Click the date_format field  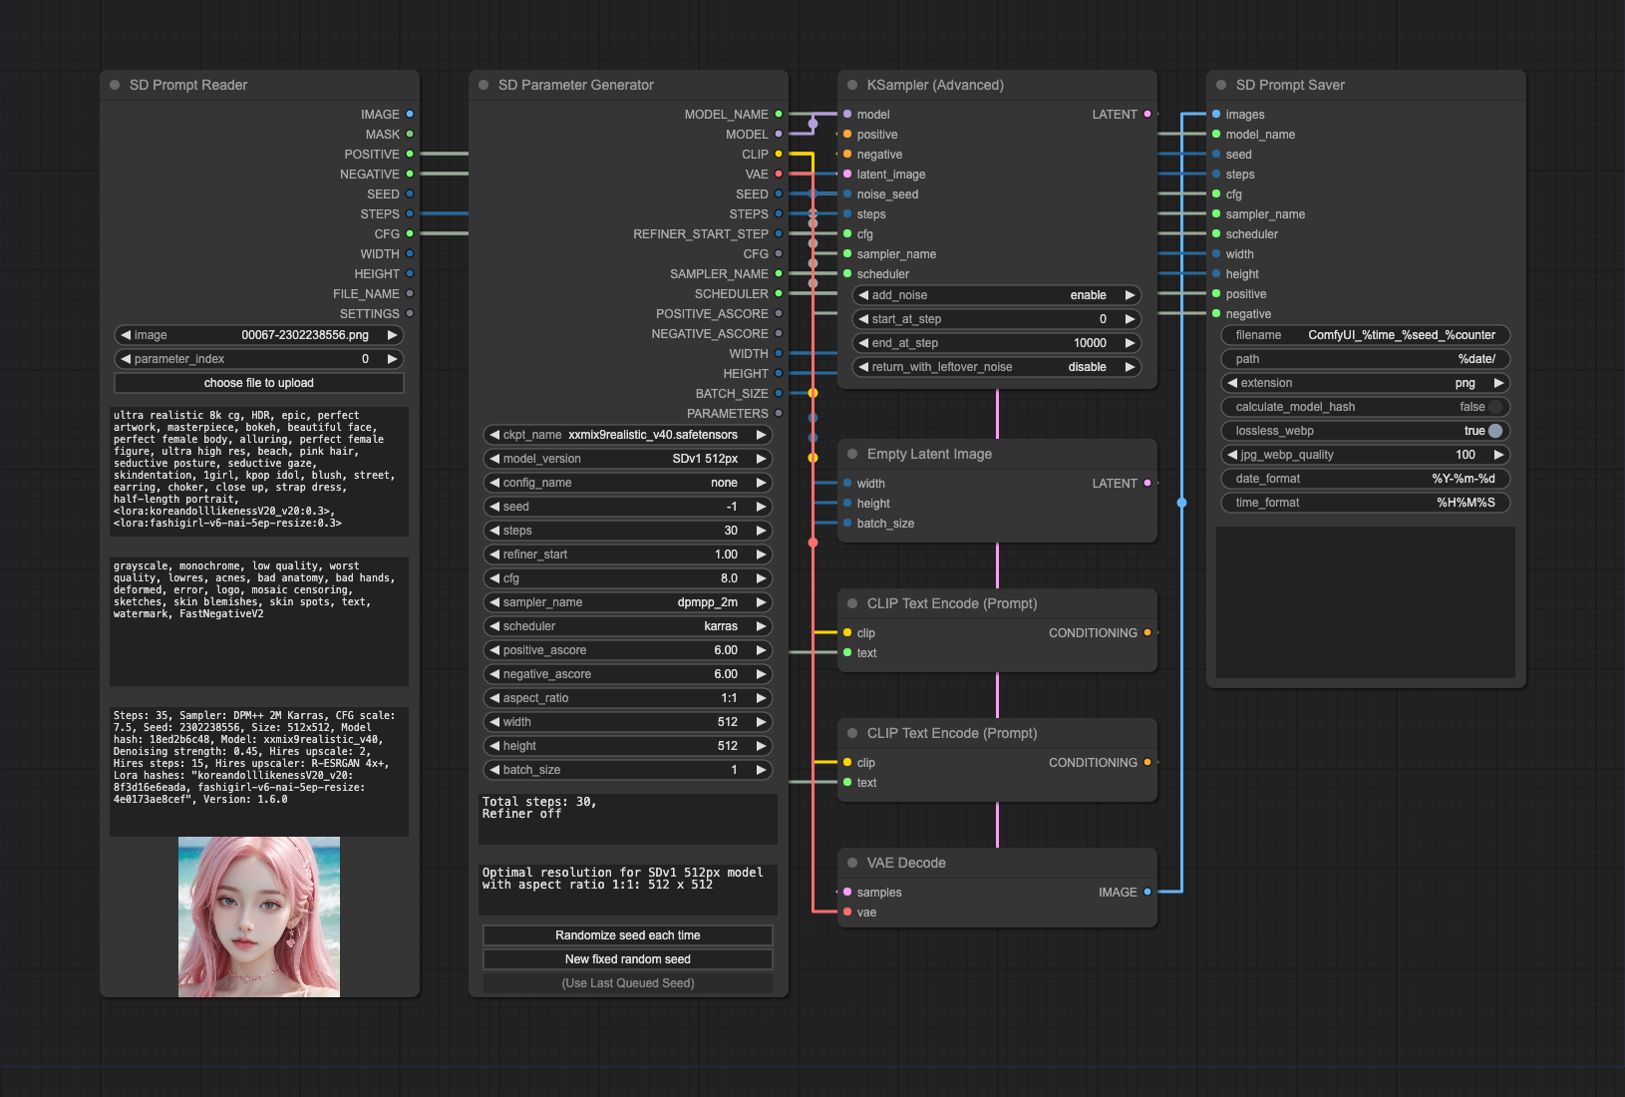(x=1366, y=479)
